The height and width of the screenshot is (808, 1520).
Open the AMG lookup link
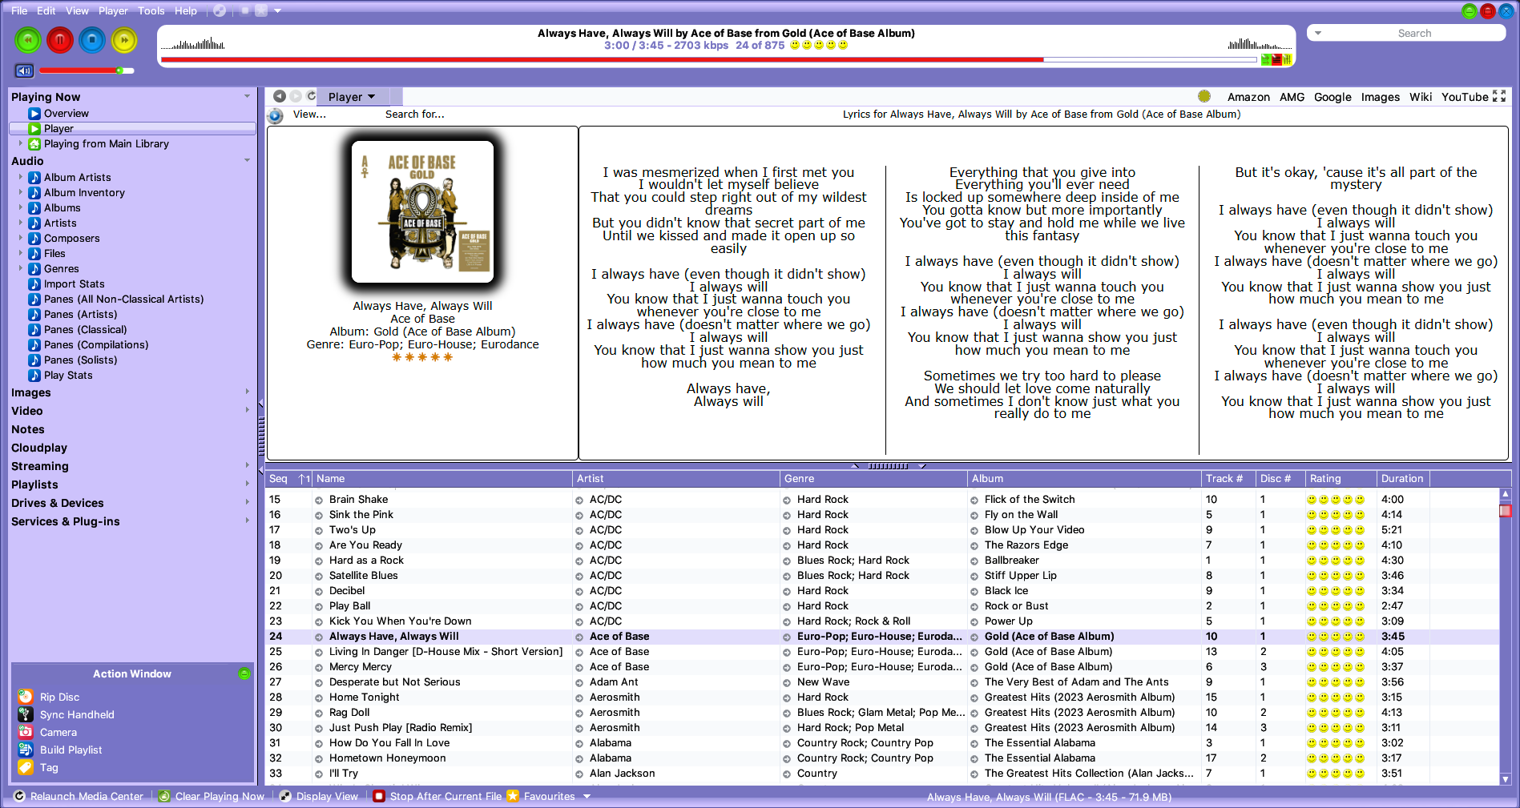tap(1292, 97)
